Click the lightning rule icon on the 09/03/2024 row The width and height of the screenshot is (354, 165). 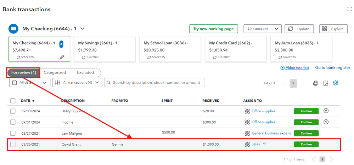[x=326, y=111]
